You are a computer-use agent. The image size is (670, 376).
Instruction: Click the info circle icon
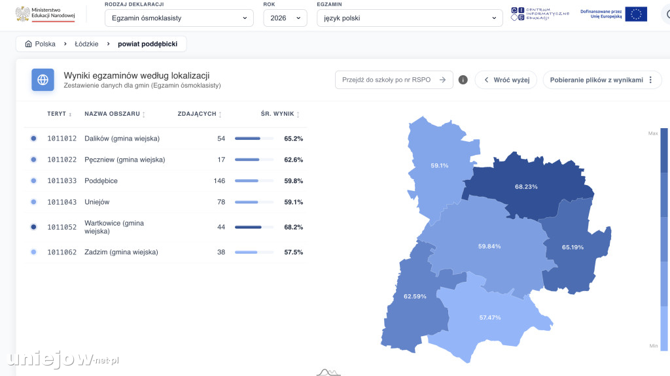coord(463,80)
